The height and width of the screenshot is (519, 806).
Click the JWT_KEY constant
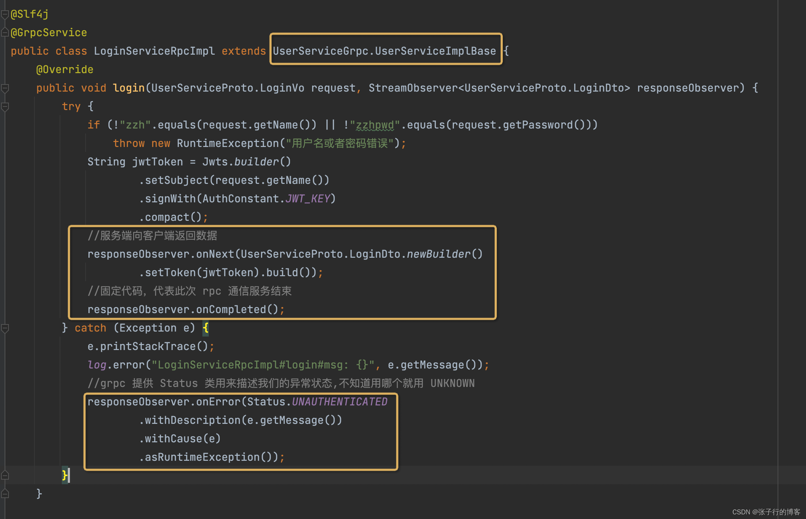[308, 199]
